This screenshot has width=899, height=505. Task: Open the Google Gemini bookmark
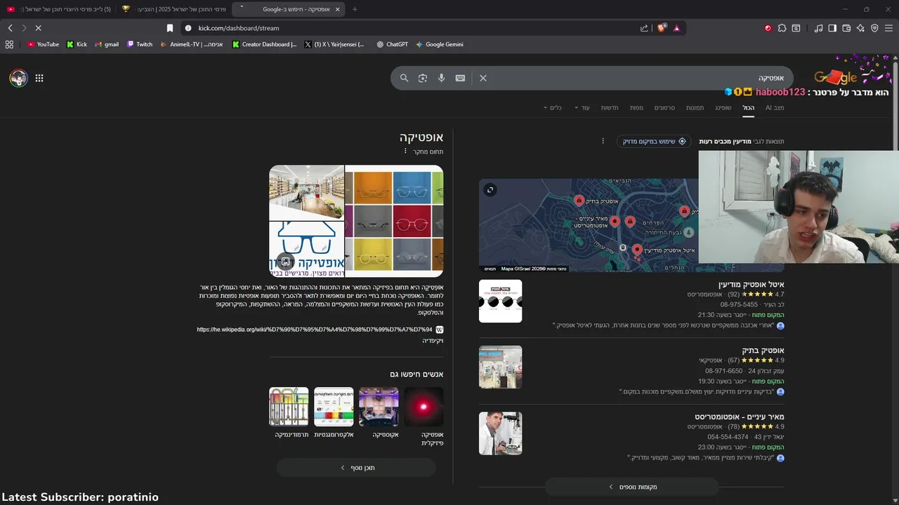coord(439,44)
